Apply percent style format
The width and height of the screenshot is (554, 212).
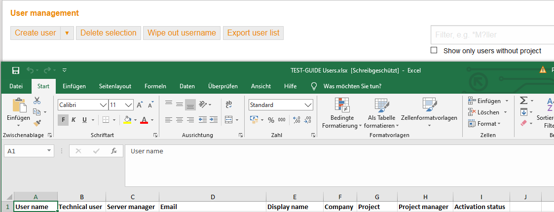coord(271,120)
